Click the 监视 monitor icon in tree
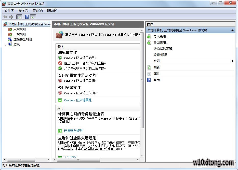This screenshot has height=170, width=238. (10, 45)
